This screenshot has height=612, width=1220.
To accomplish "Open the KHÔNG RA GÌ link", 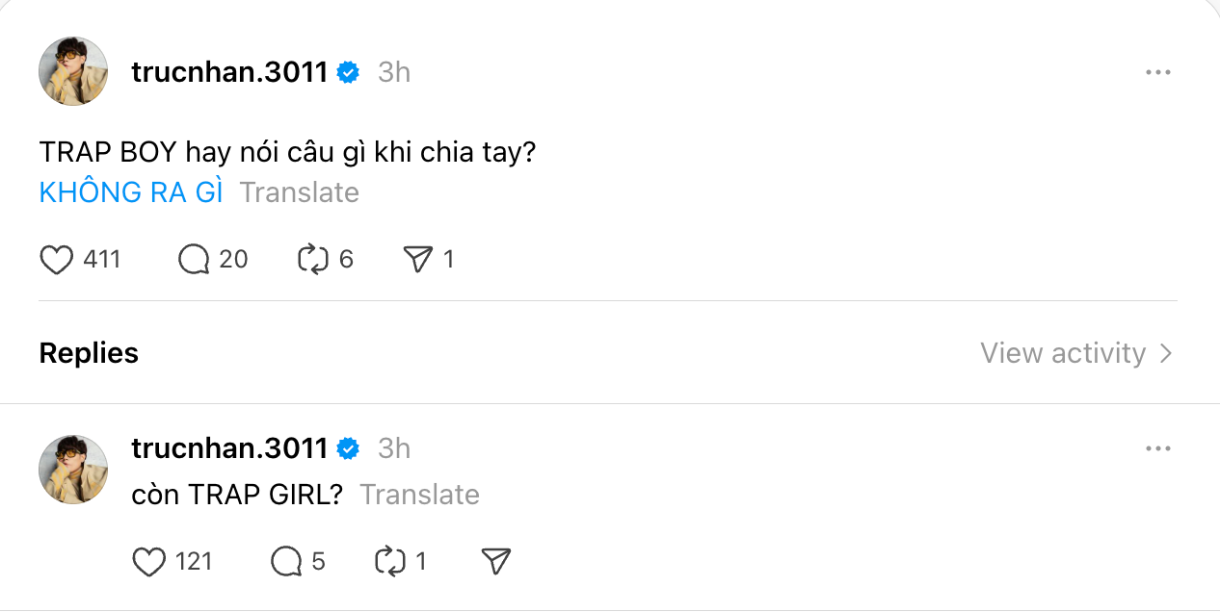I will [x=130, y=192].
